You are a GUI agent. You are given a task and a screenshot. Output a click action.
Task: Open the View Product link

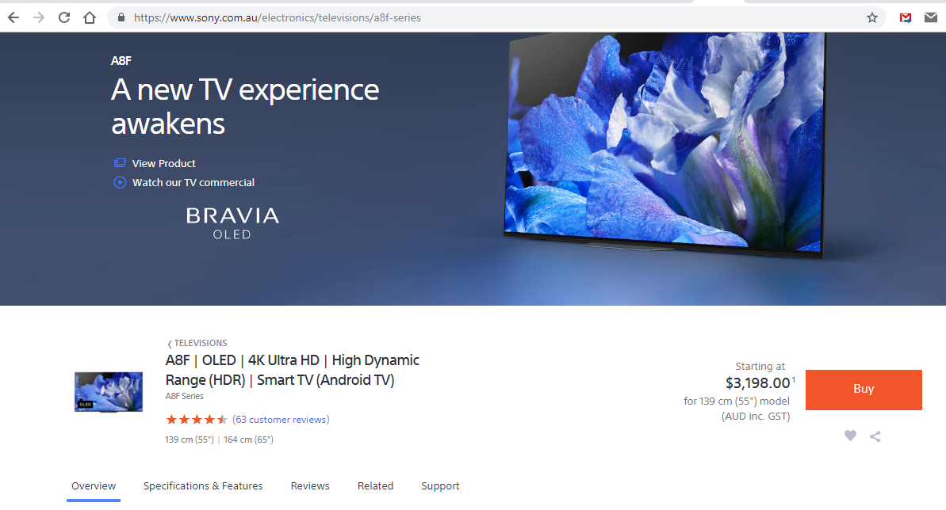(163, 163)
